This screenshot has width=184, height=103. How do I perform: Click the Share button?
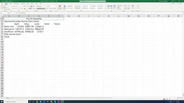tap(173, 4)
